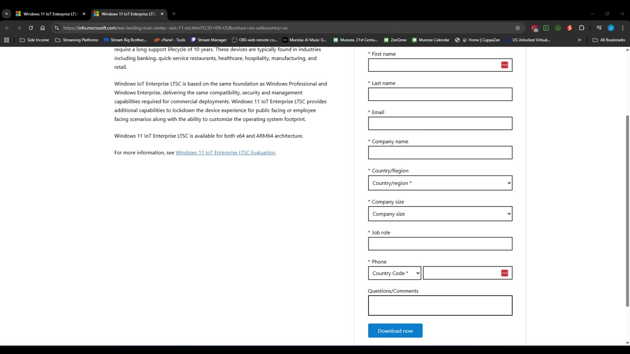Click the Job role input field
Viewport: 630px width, 354px height.
tap(440, 243)
